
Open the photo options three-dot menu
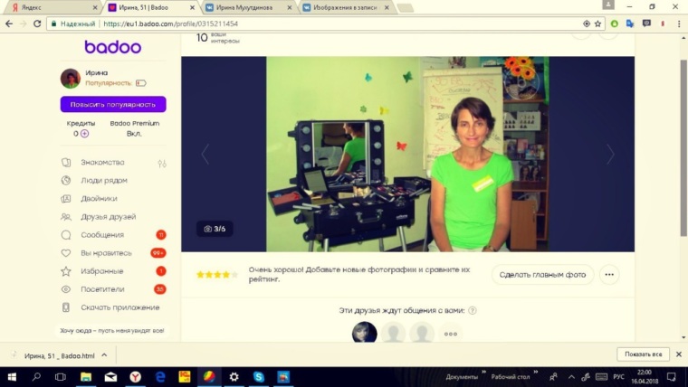tap(609, 275)
